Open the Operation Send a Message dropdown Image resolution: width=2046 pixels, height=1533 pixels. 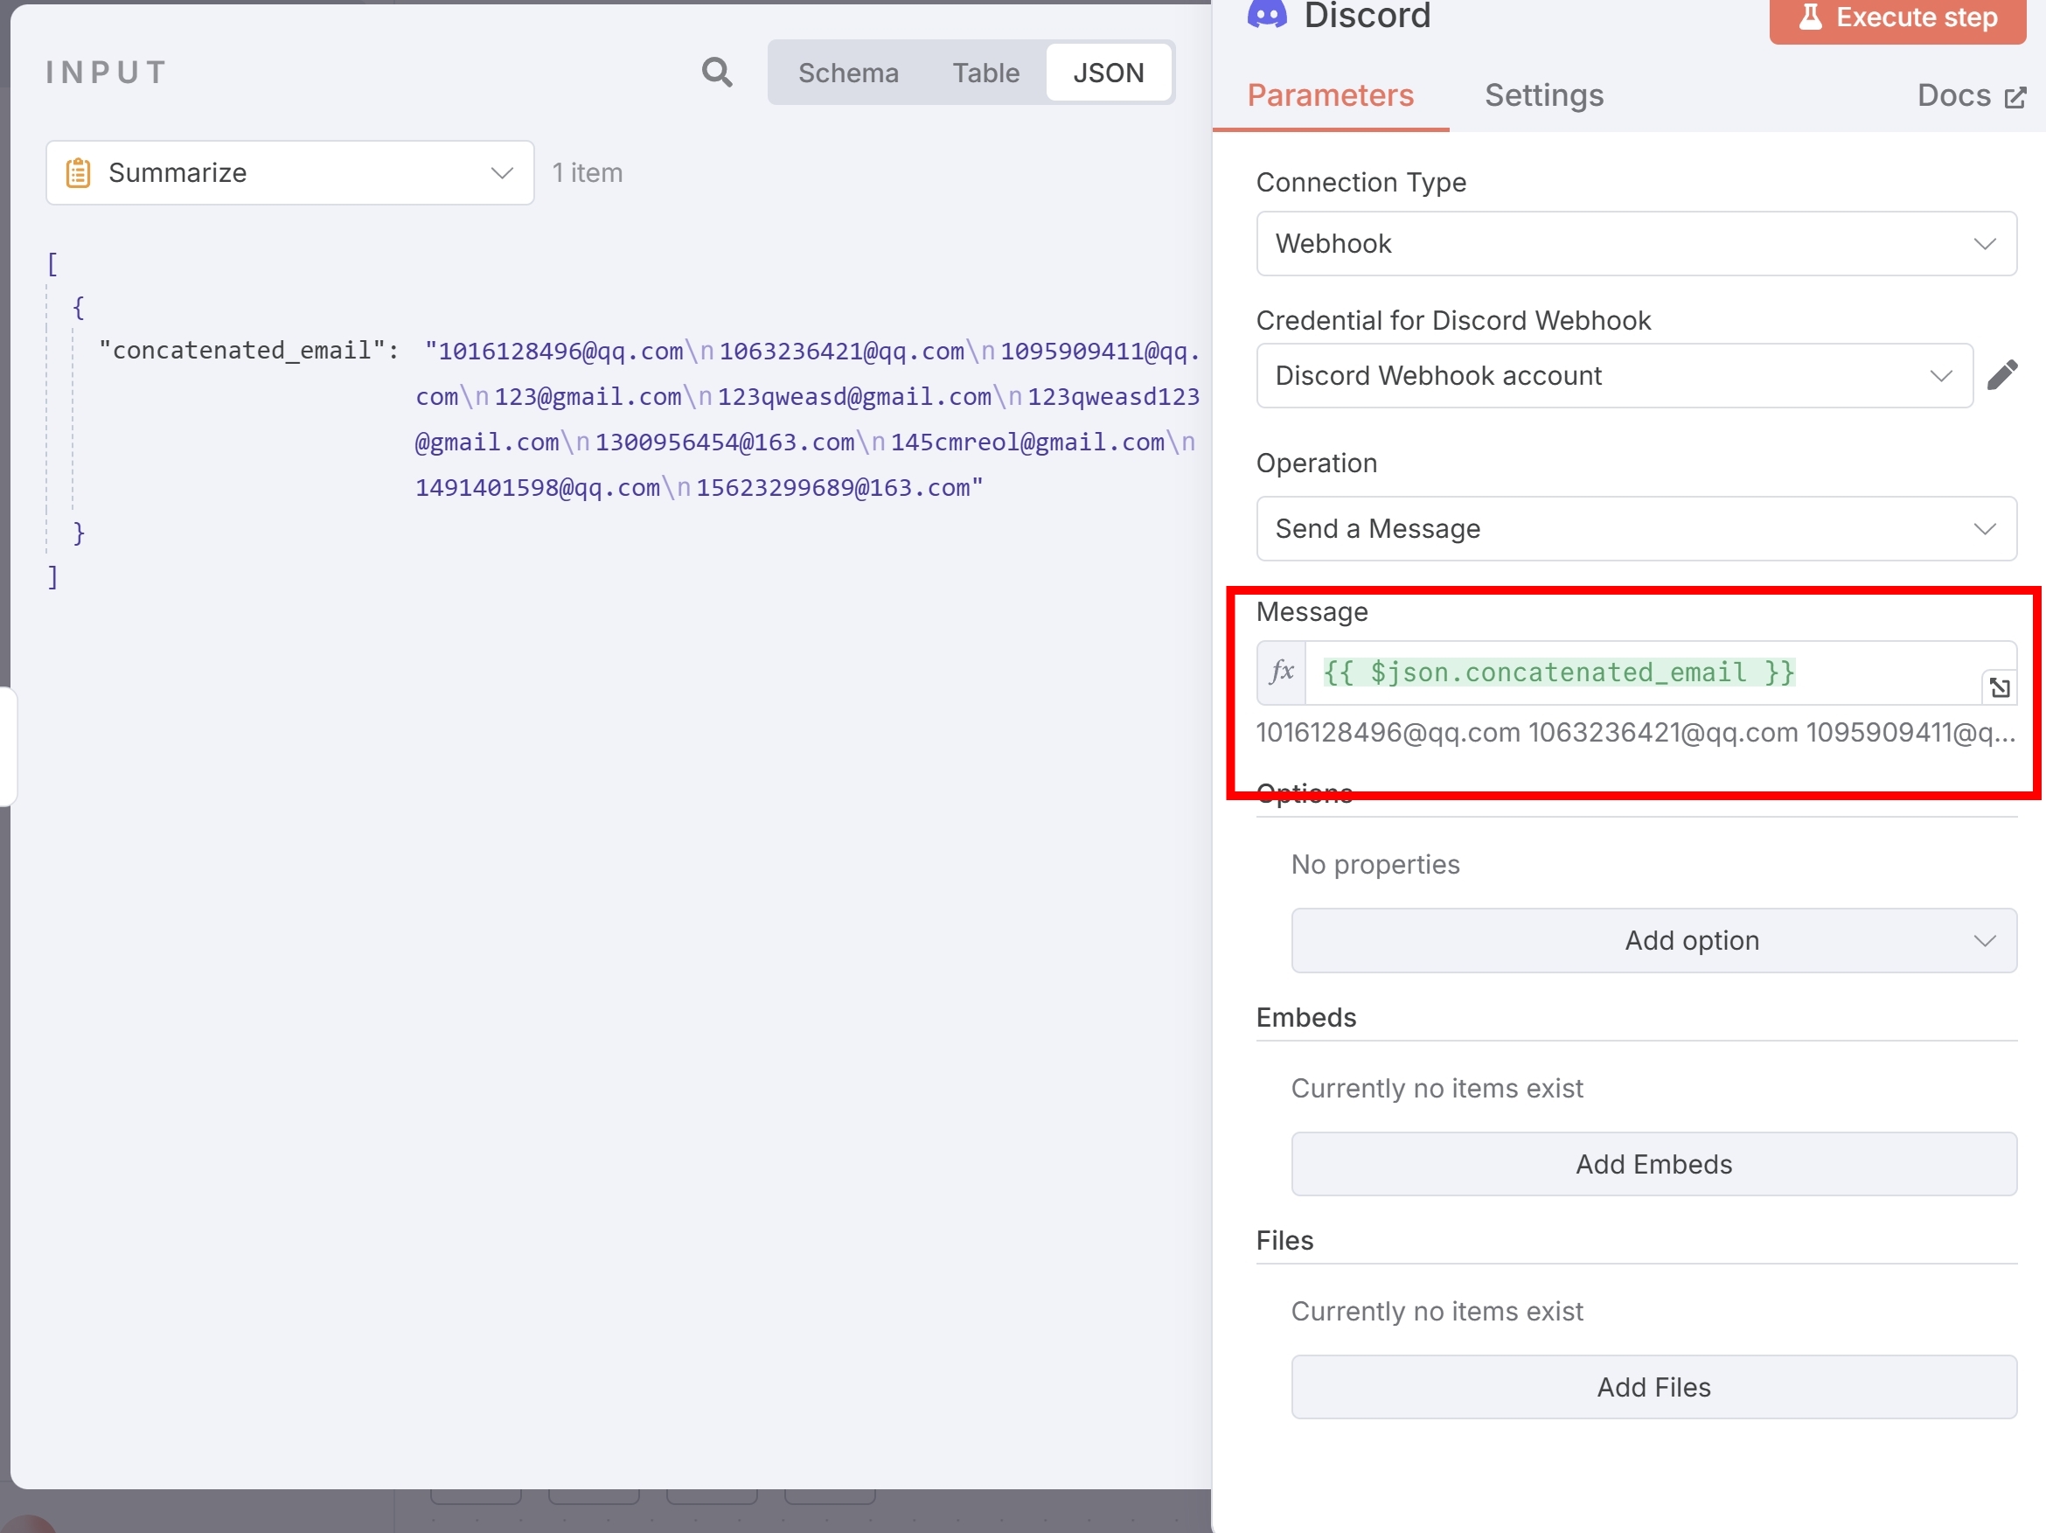(1635, 528)
